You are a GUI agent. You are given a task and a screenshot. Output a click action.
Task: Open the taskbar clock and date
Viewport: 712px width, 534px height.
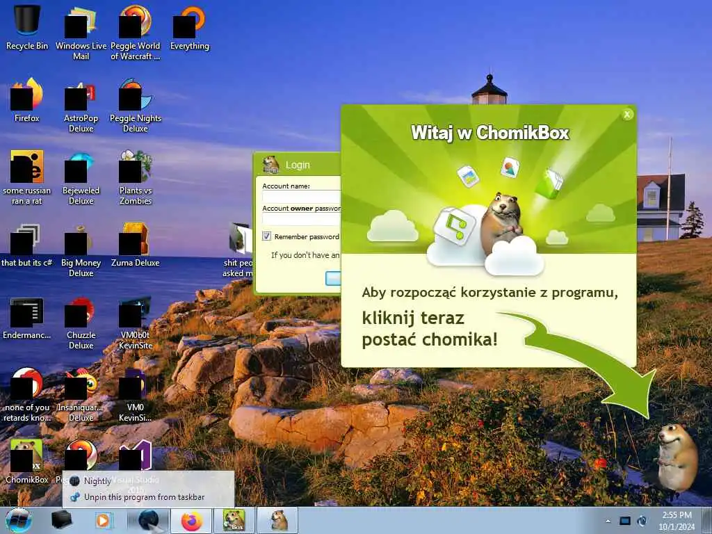point(677,521)
